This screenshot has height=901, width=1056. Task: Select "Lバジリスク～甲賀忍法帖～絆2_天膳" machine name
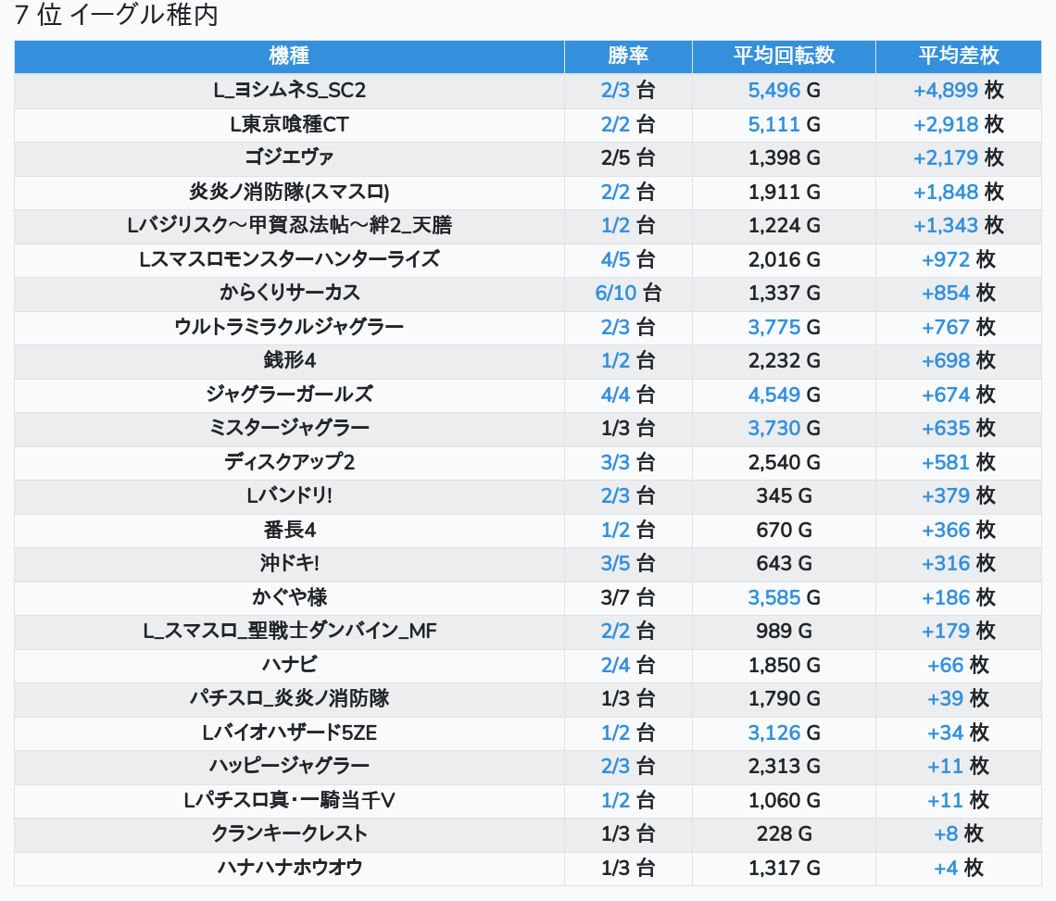(x=289, y=226)
